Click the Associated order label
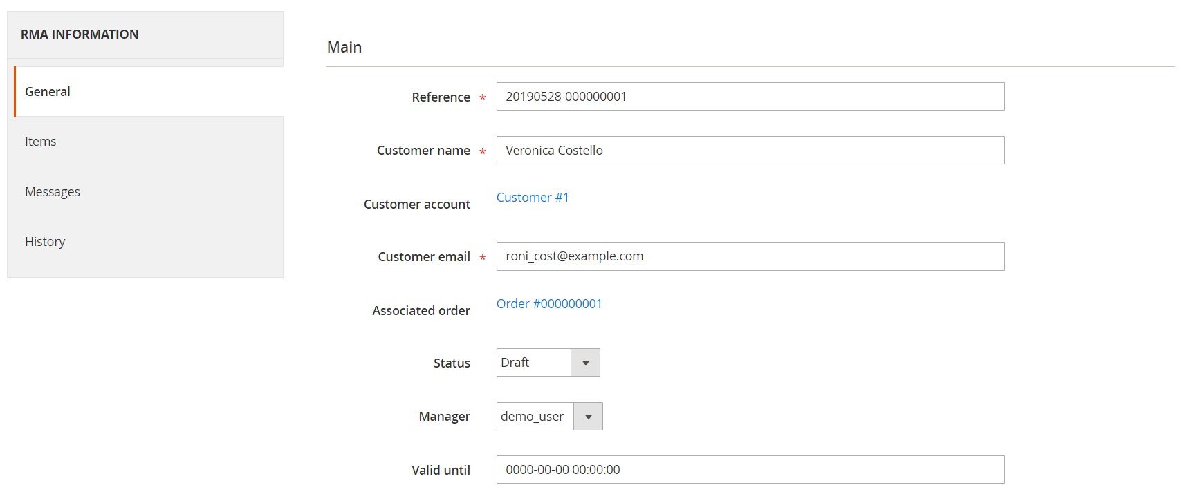The width and height of the screenshot is (1182, 494). (421, 311)
